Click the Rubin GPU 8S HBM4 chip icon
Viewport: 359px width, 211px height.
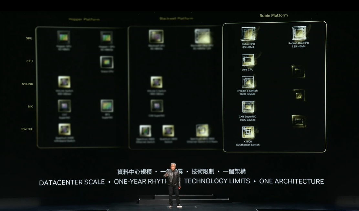coord(248,34)
